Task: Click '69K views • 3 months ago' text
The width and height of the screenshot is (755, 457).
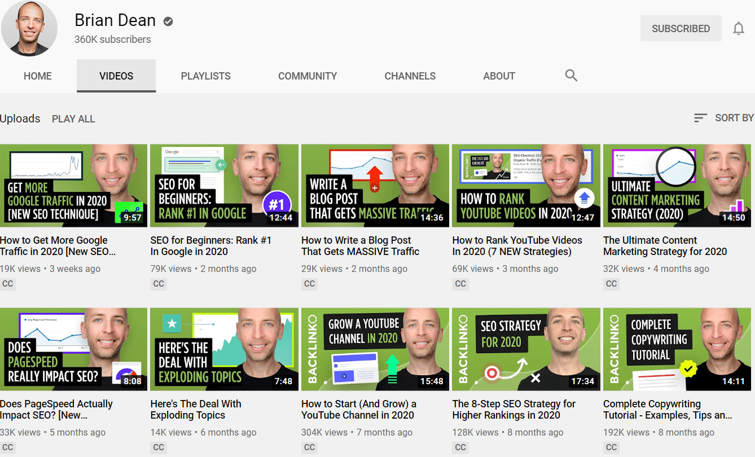Action: pos(505,269)
